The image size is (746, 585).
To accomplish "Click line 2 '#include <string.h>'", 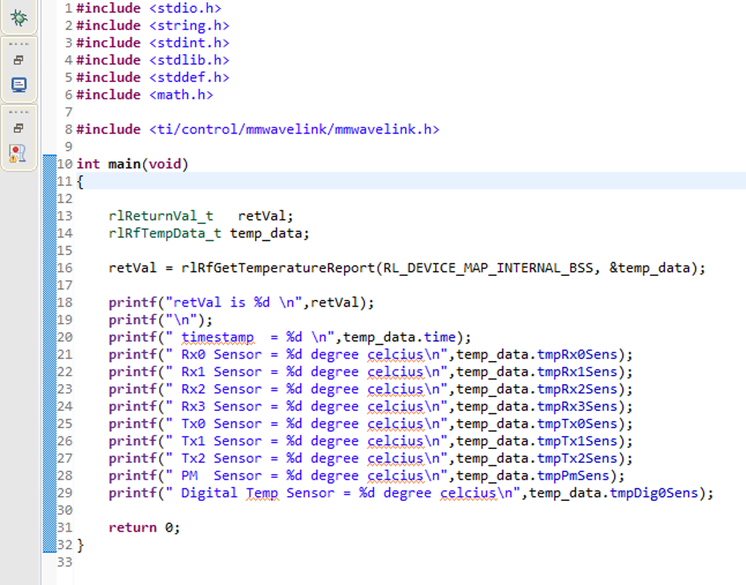I will 153,26.
